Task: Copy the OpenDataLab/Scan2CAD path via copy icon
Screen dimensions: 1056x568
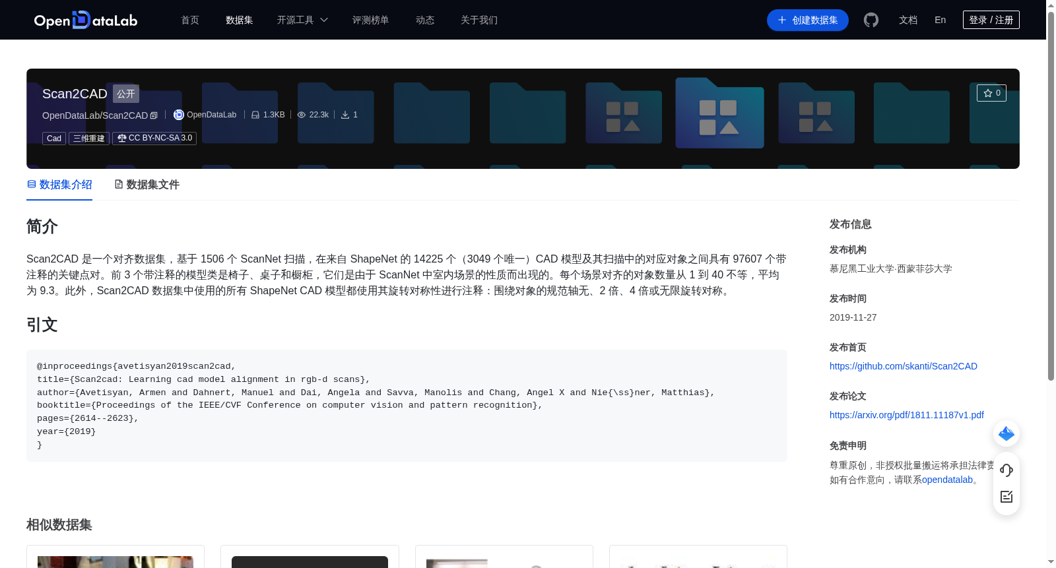Action: [x=154, y=115]
